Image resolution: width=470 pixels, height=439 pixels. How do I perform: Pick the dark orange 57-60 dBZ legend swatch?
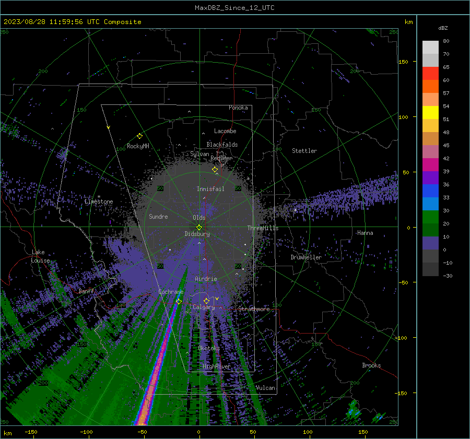click(430, 86)
